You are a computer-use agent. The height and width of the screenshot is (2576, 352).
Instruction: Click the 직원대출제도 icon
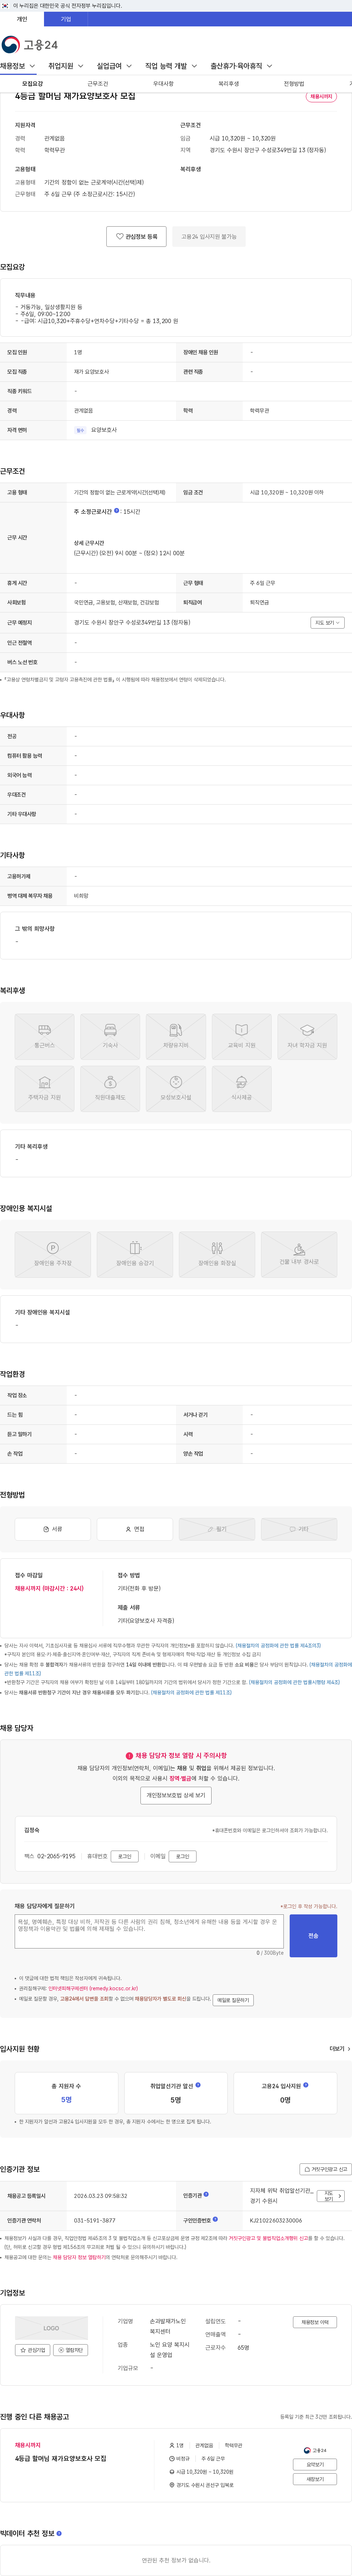point(110,1089)
